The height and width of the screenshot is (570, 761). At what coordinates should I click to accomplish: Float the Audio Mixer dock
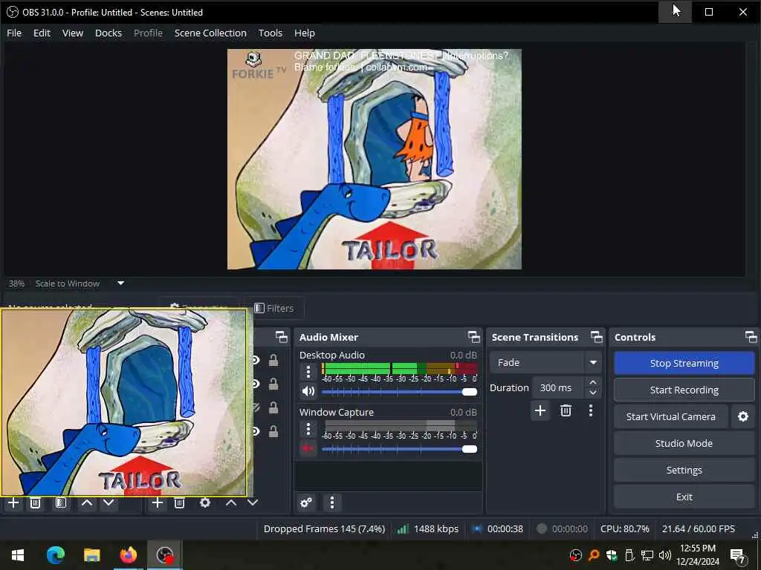coord(473,337)
